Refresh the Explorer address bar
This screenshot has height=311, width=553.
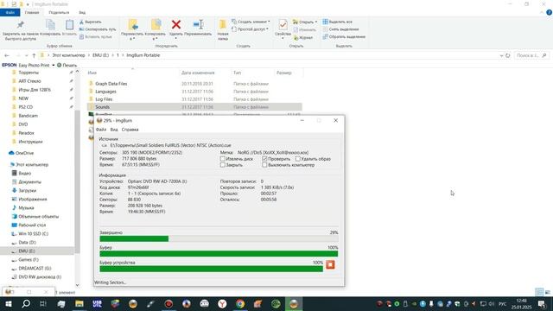pyautogui.click(x=508, y=55)
